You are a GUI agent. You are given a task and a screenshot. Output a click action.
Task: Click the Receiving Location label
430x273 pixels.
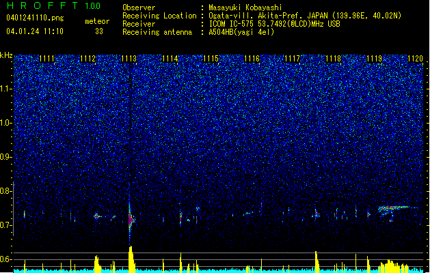[159, 16]
